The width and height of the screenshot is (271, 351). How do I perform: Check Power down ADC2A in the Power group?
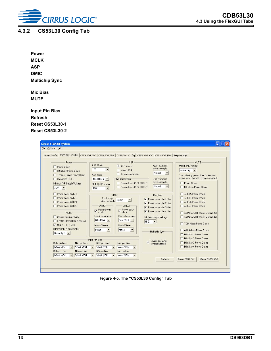coord(55,202)
